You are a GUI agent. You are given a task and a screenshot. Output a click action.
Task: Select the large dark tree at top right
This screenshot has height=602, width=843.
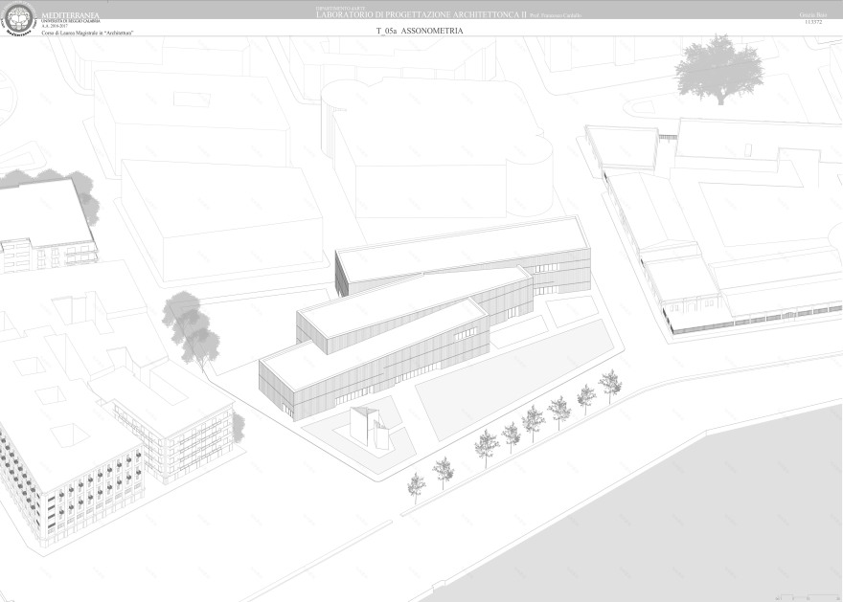tap(718, 67)
